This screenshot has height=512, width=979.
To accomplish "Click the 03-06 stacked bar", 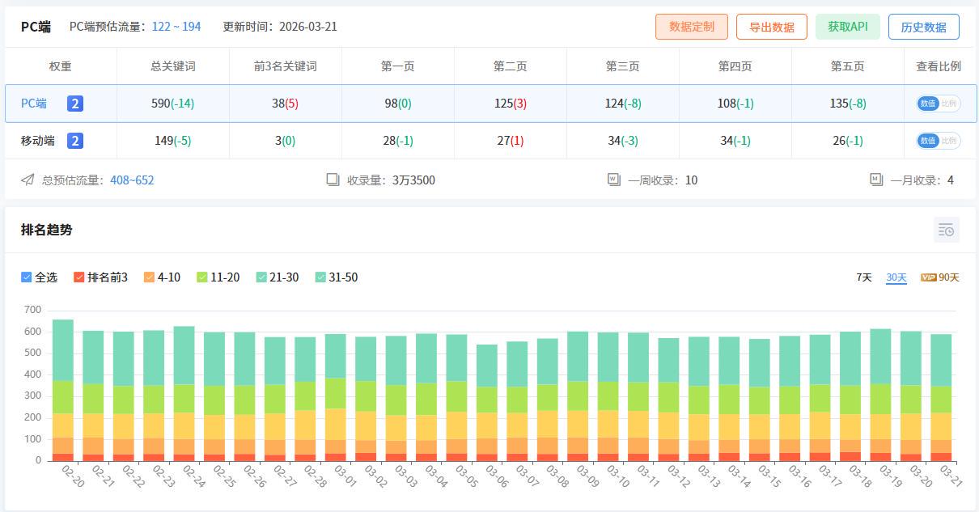I will (x=487, y=403).
